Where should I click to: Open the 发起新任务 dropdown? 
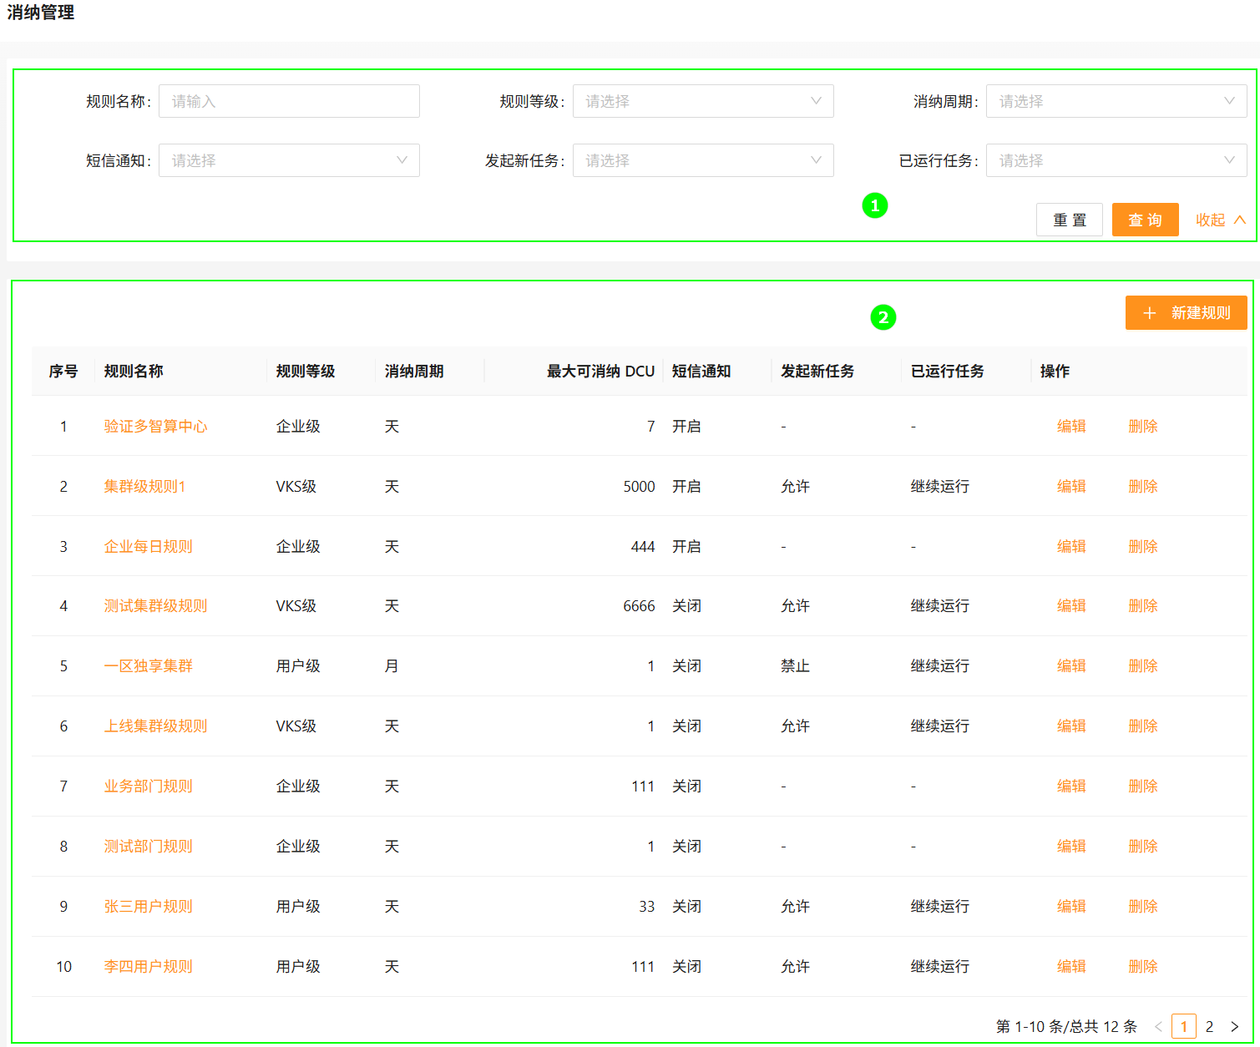702,160
